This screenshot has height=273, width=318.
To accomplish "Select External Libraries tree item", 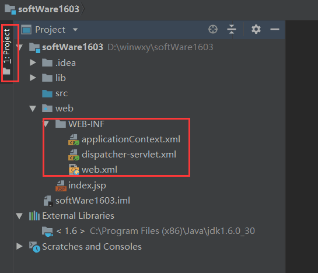I will 78,216.
